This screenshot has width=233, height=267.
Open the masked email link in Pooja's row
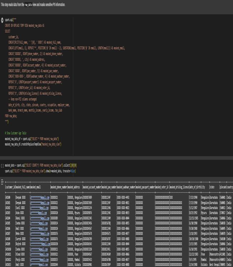tap(39, 260)
